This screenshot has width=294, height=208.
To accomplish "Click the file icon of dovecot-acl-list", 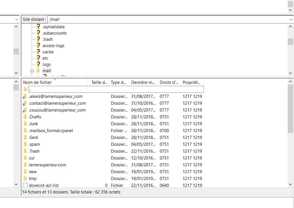I will point(25,185).
